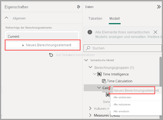Click Auf Standard zurücksetzen

(x=75, y=55)
